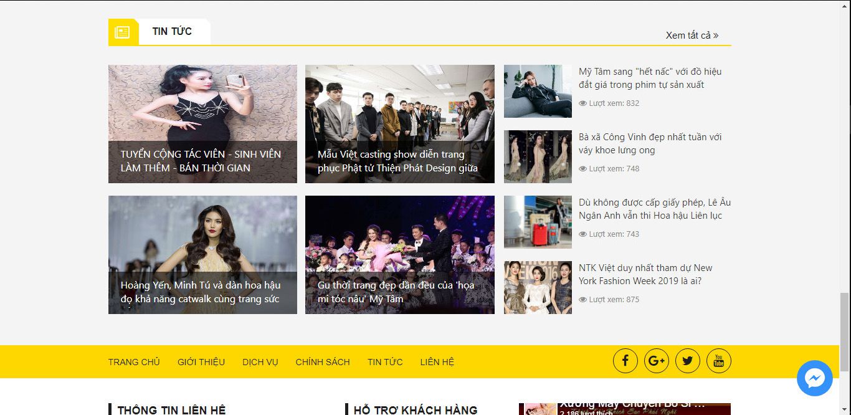The width and height of the screenshot is (851, 415).
Task: Go to TRANG CHỦ in footer menu
Action: [134, 362]
